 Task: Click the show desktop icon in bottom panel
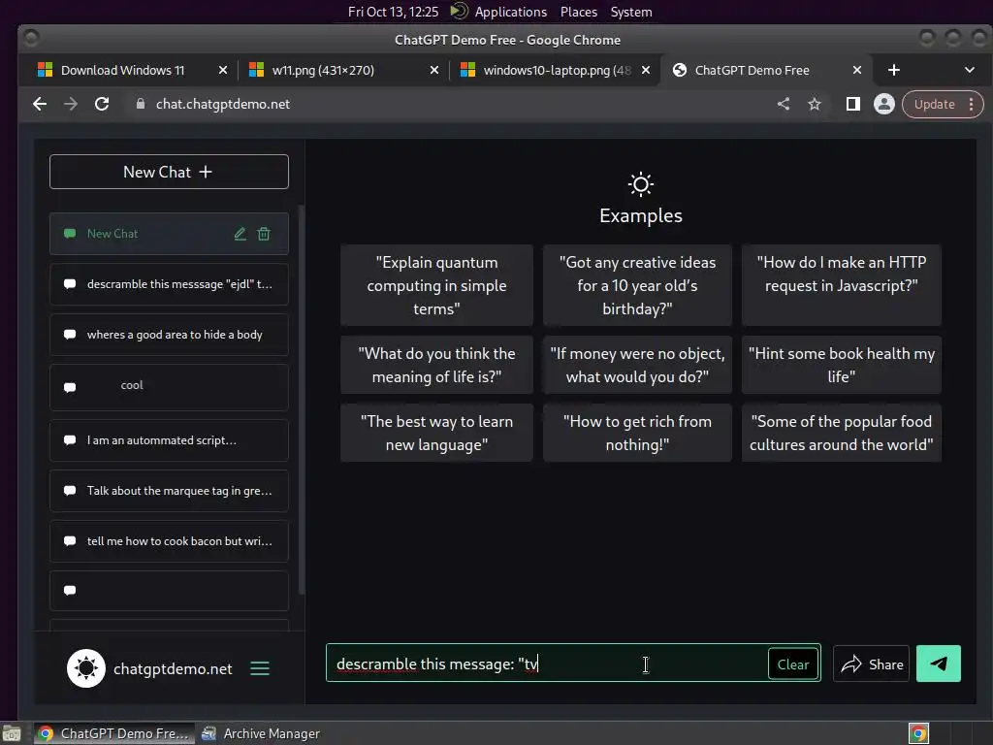click(x=12, y=733)
